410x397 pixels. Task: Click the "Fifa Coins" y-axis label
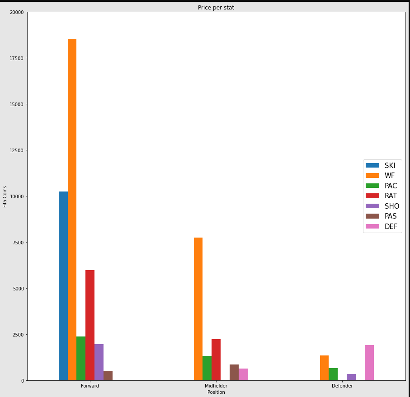click(x=5, y=196)
